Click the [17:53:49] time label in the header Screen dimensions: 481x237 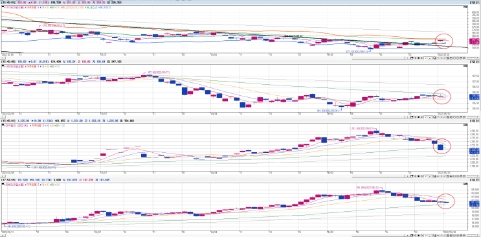(x=8, y=180)
